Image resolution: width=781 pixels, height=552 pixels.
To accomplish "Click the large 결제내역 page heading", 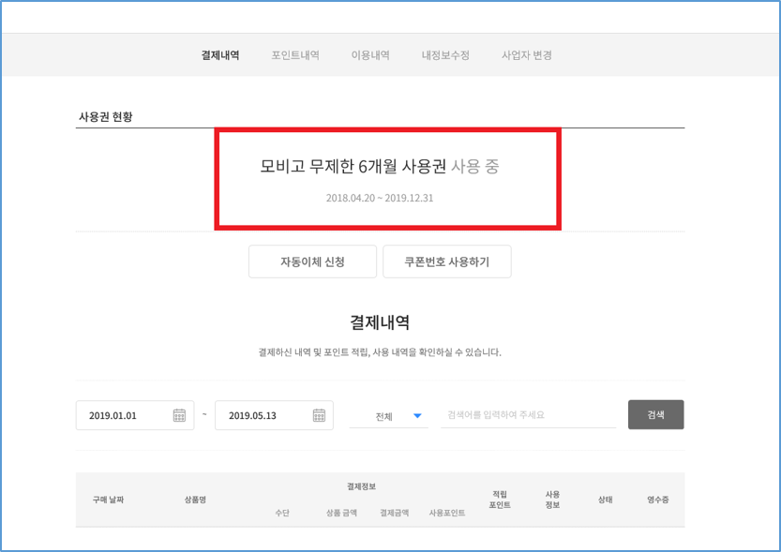I will click(x=380, y=322).
